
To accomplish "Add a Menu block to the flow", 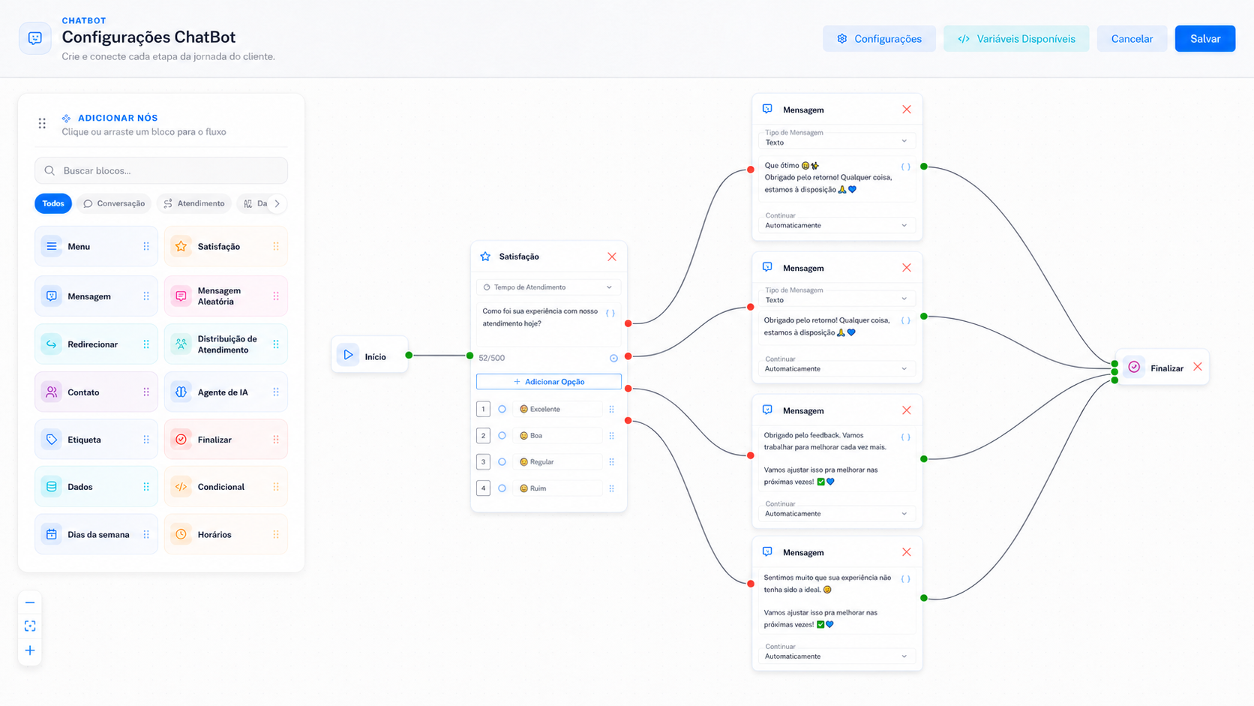I will tap(96, 246).
